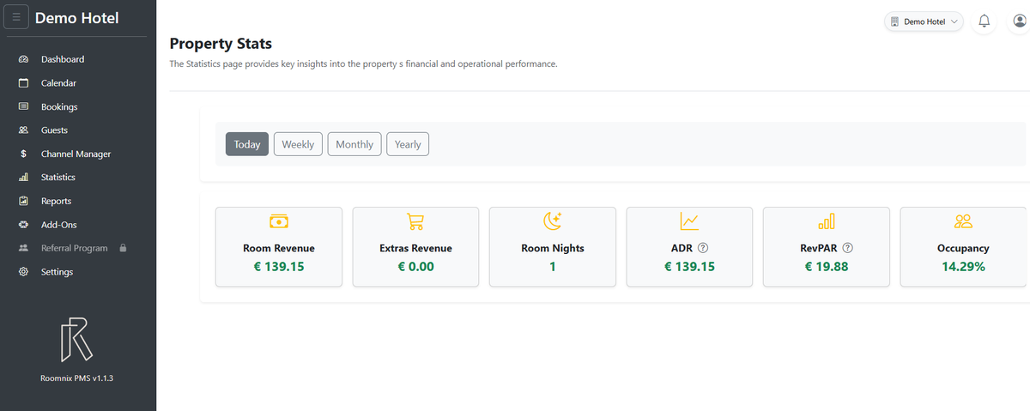Click the Room Nights value 1
This screenshot has width=1030, height=411.
point(553,267)
